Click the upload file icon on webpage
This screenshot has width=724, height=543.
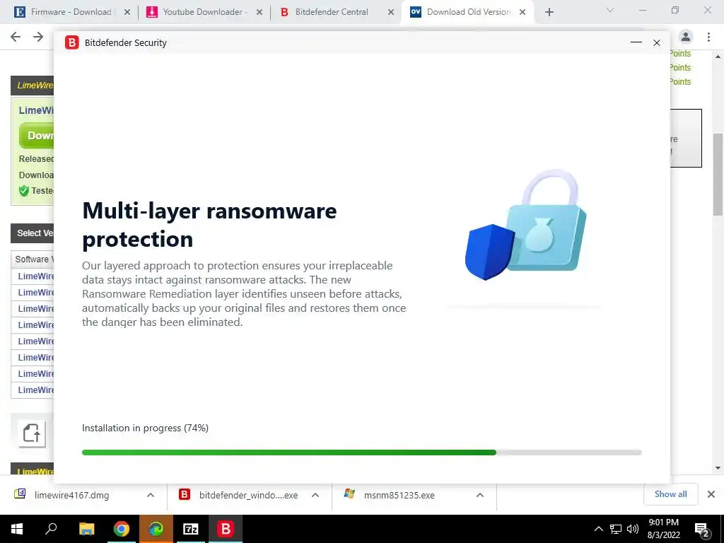pos(32,433)
